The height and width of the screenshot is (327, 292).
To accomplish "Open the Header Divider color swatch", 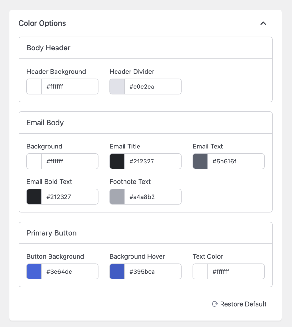I will coord(117,87).
